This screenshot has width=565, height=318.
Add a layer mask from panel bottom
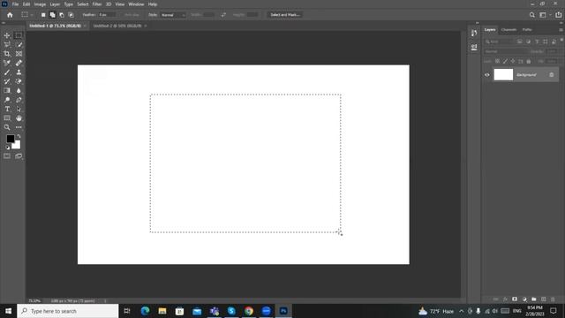point(515,299)
